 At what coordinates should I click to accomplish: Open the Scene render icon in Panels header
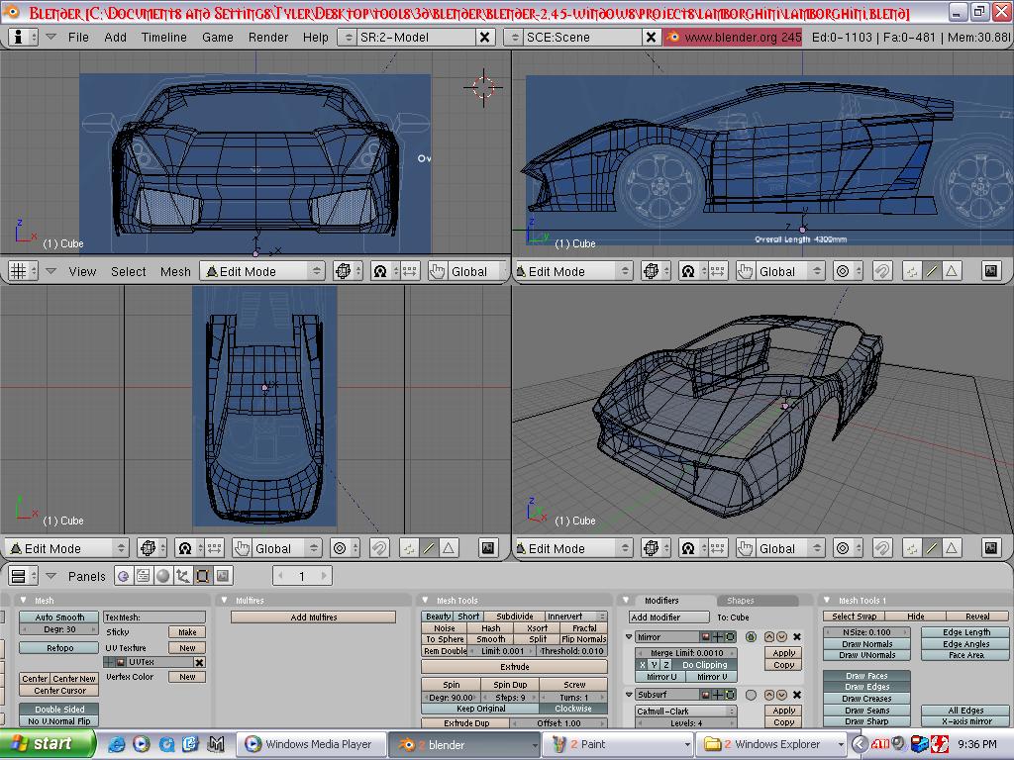tap(223, 576)
